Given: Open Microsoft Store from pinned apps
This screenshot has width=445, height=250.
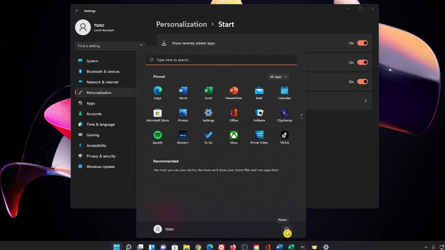Looking at the screenshot, I should (x=157, y=114).
